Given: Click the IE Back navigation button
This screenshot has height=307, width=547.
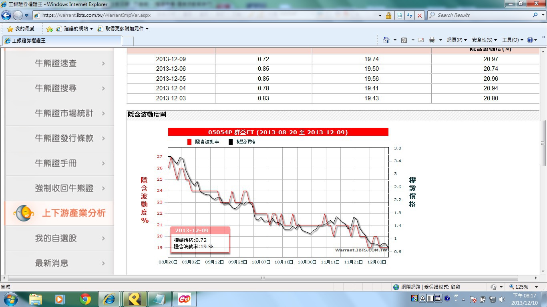Looking at the screenshot, I should (6, 15).
